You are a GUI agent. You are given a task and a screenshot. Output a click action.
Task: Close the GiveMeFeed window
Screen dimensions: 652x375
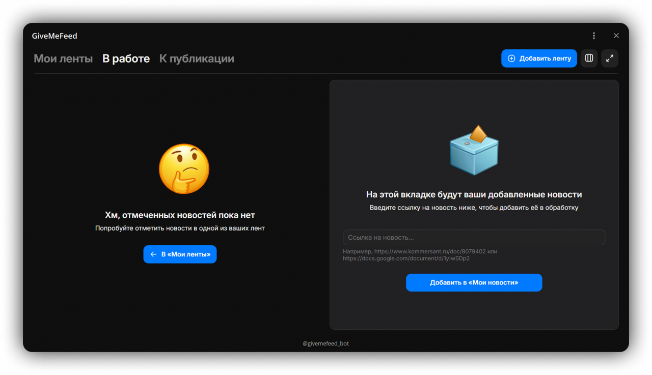click(616, 36)
